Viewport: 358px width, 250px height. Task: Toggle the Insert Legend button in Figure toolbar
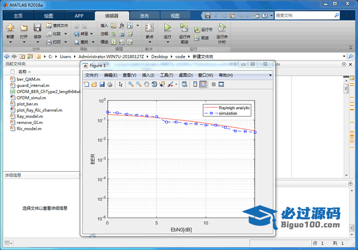click(203, 84)
